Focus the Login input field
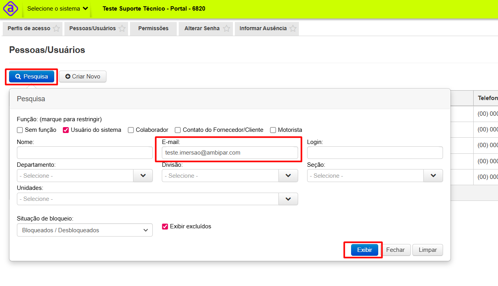Viewport: 498px width, 286px height. tap(375, 153)
